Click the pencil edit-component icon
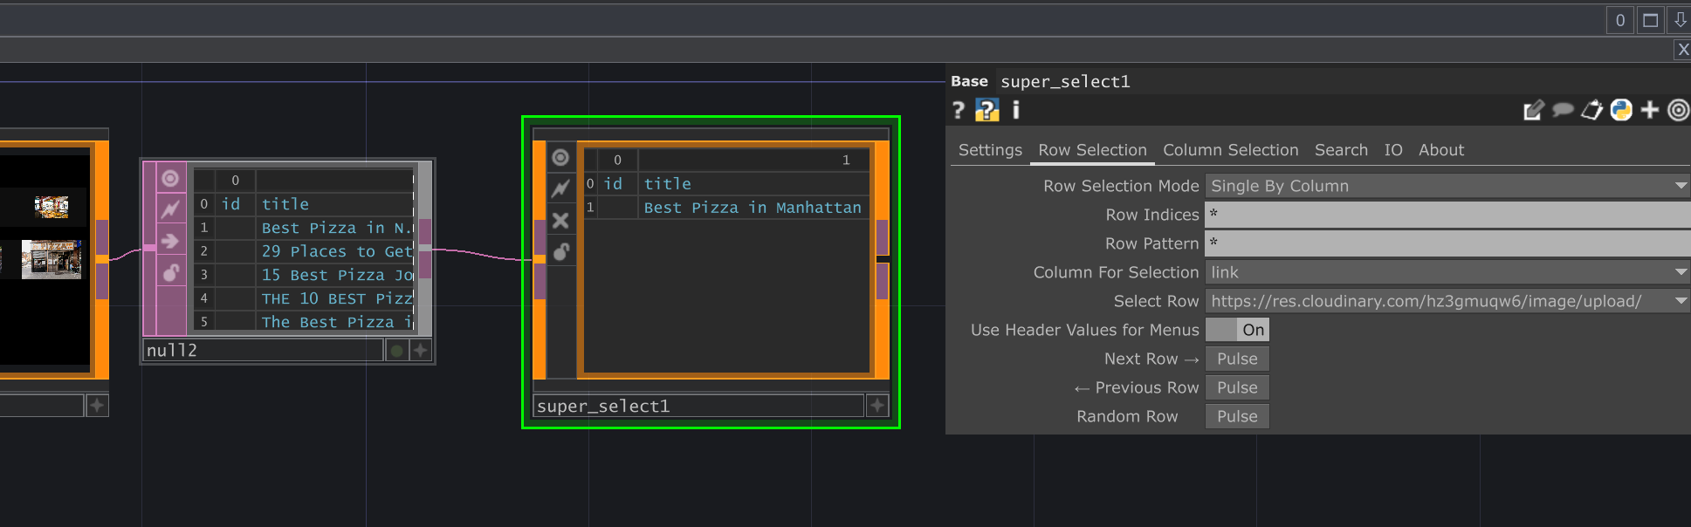 pos(1533,110)
